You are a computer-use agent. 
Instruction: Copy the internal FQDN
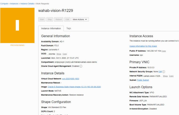pos(171,76)
